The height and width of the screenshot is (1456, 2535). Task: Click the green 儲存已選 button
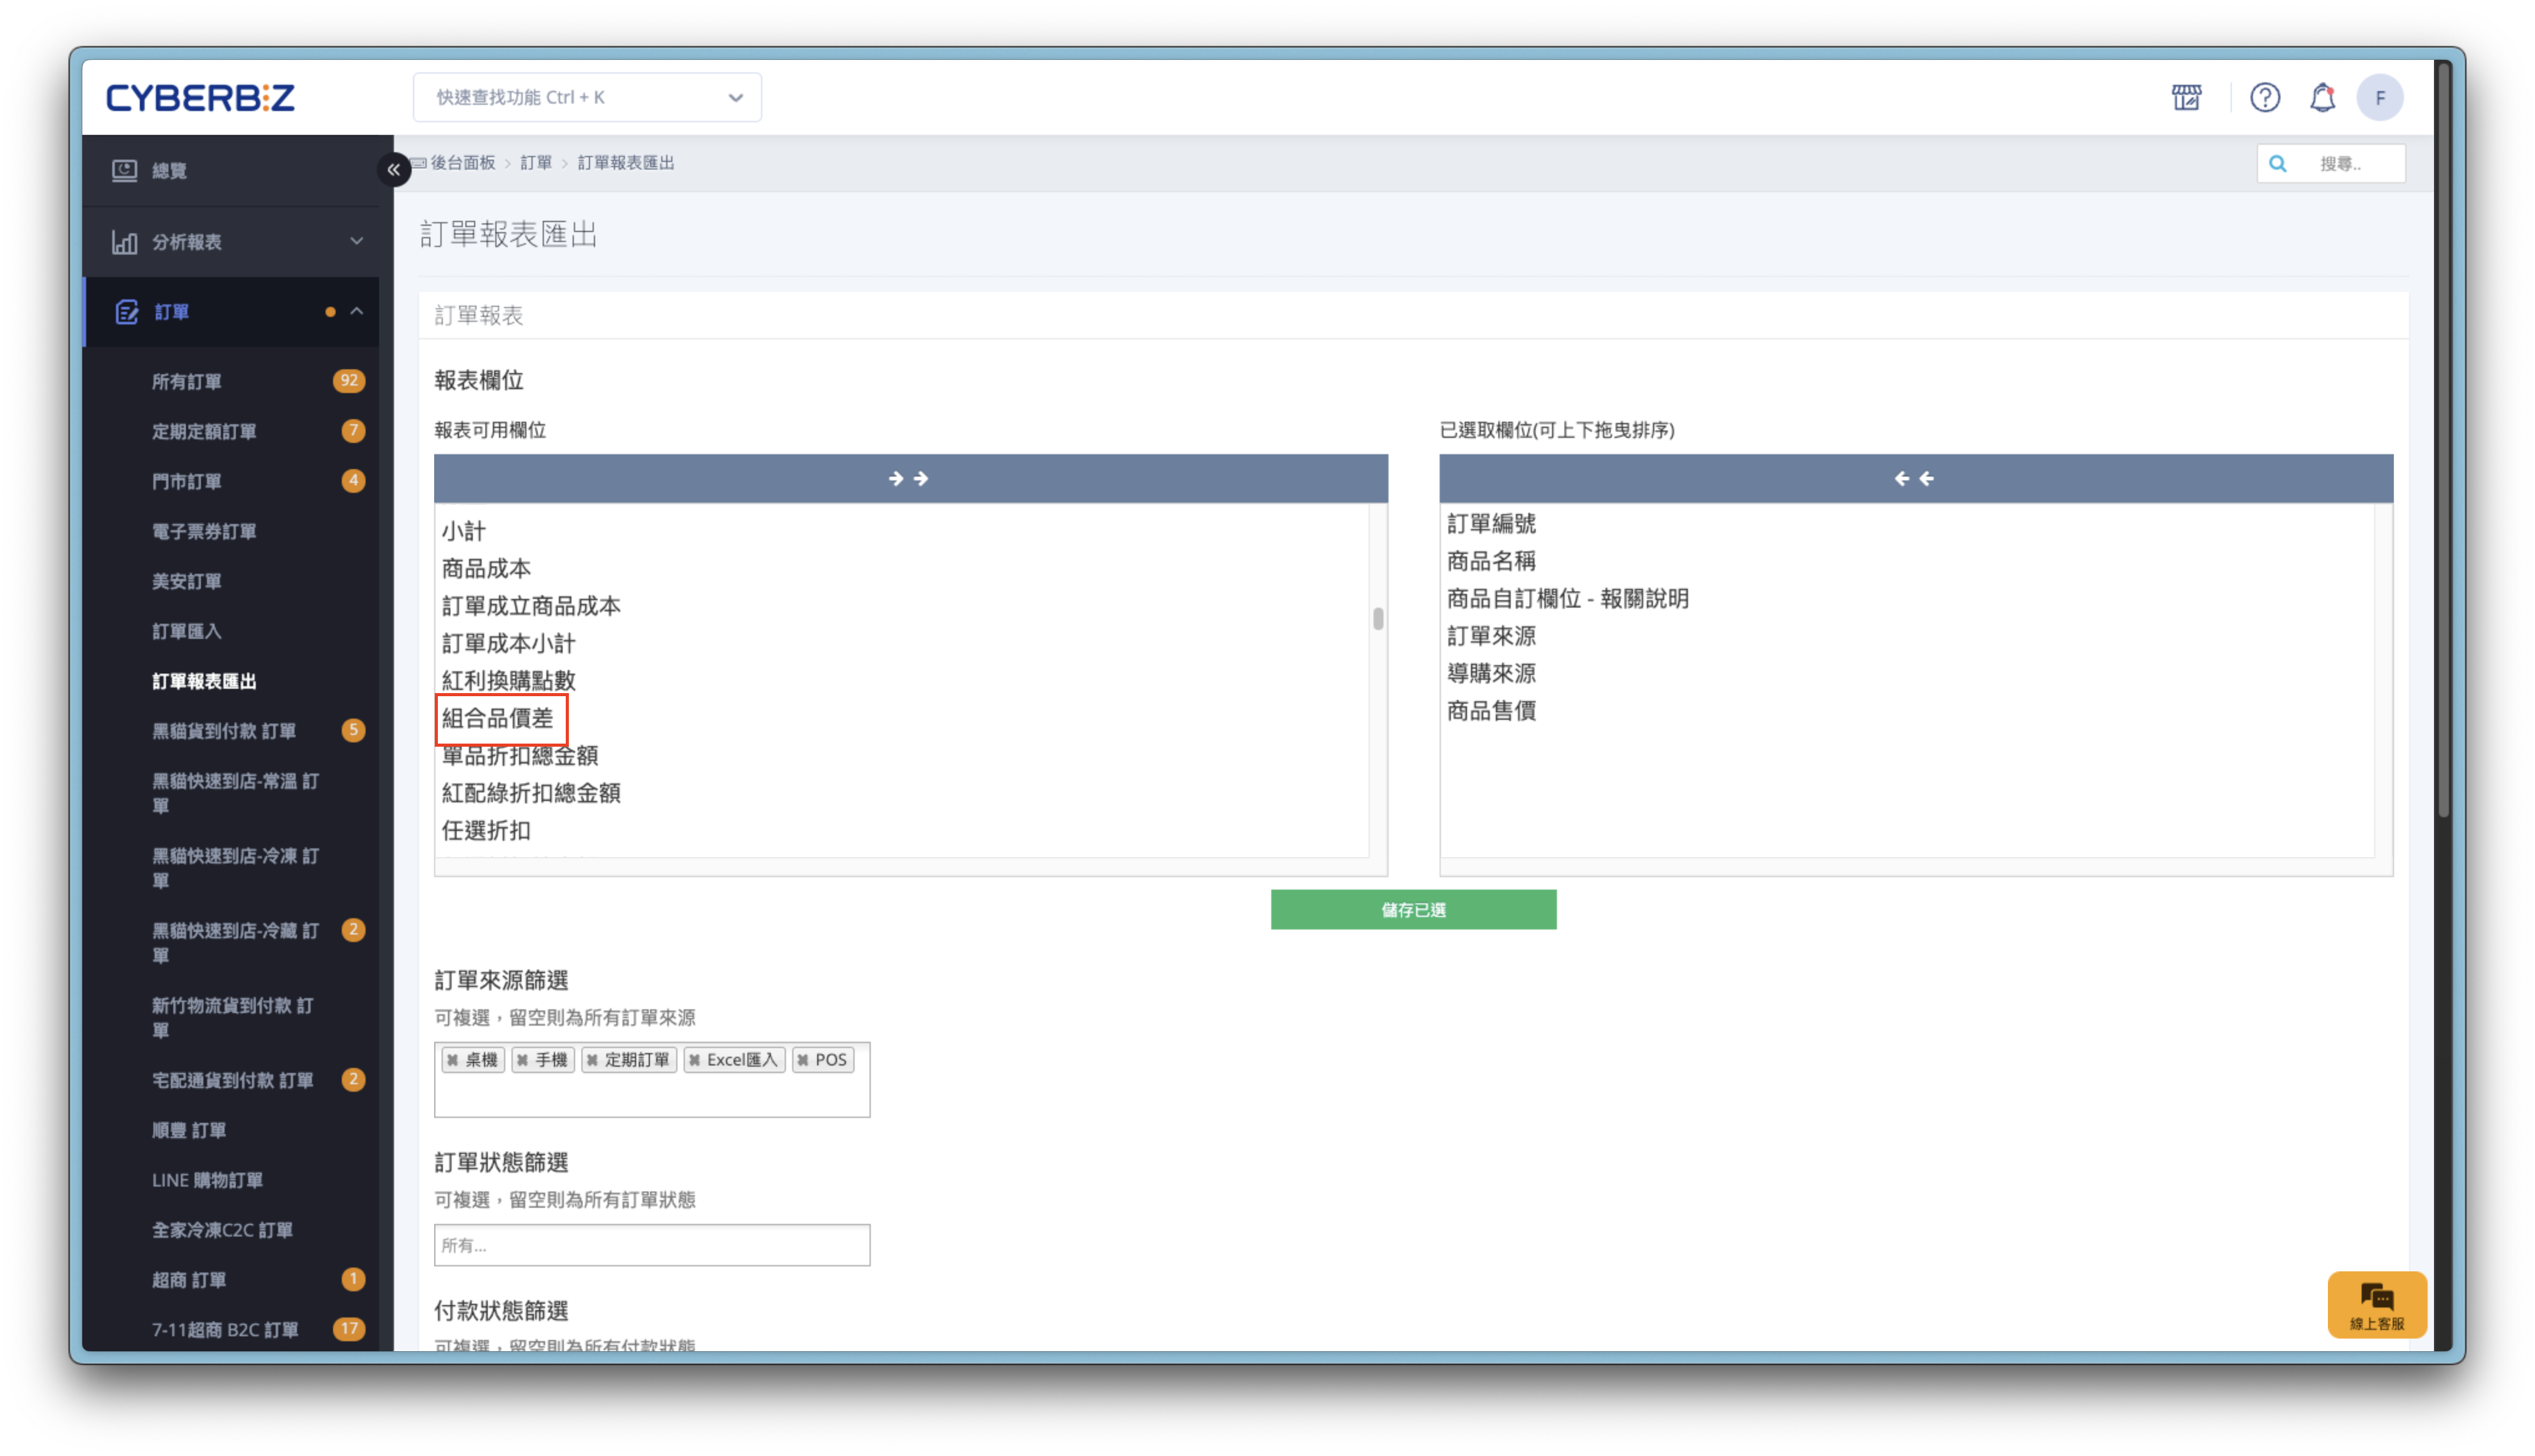pyautogui.click(x=1412, y=910)
